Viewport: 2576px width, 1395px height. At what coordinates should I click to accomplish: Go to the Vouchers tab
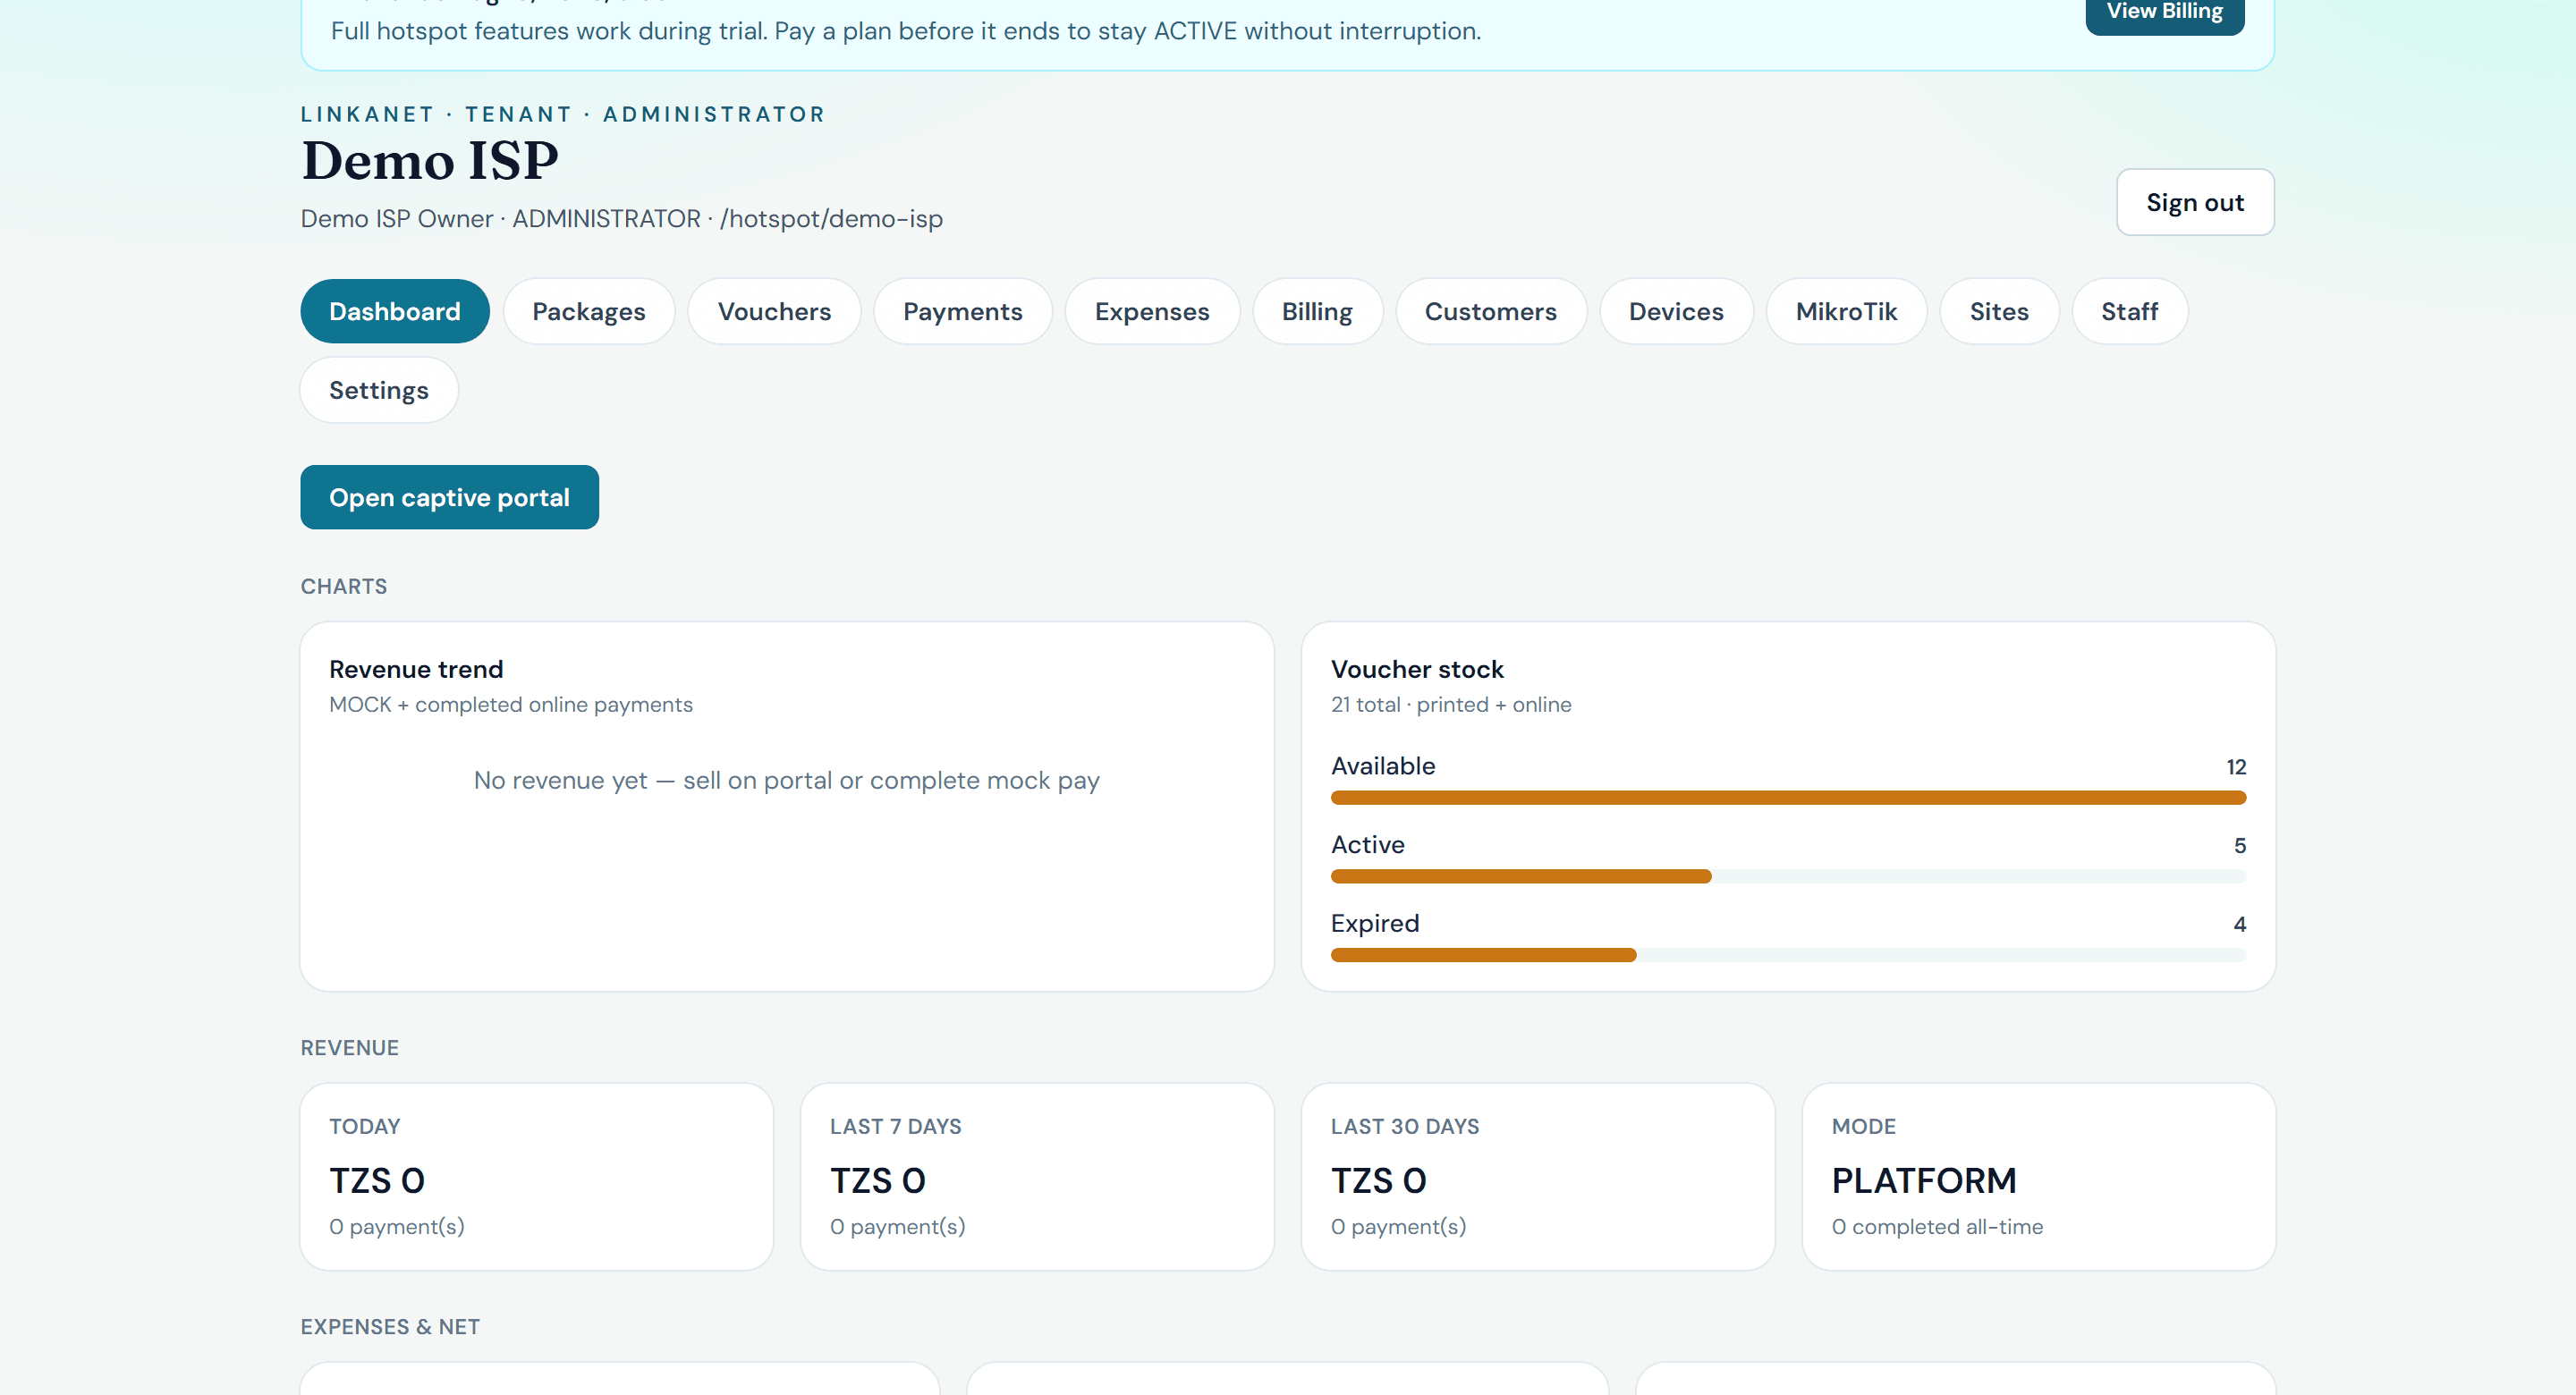(774, 311)
